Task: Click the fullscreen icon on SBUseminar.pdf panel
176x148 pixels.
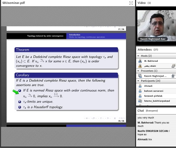Action: point(131,3)
